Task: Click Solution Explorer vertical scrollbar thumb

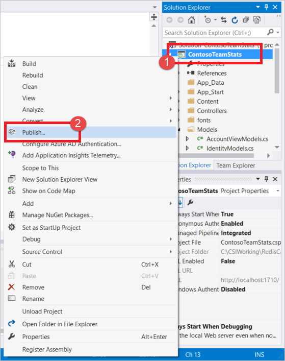Action: (277, 70)
